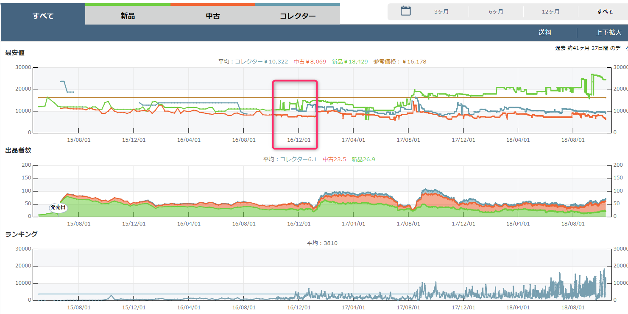This screenshot has height=314, width=628.
Task: Select the すべて period option
Action: (x=605, y=12)
